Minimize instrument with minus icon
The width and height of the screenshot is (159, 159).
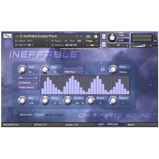(x=155, y=38)
